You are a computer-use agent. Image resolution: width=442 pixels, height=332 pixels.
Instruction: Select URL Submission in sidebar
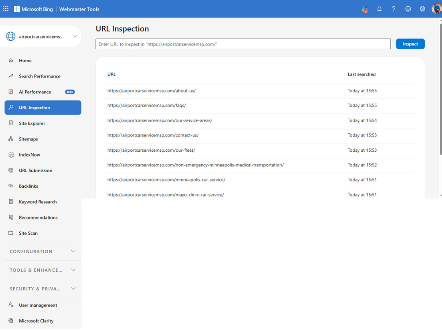click(x=43, y=170)
